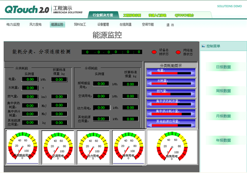This screenshot has width=247, height=173.
Task: Open the 饲料加工 menu item
Action: click(80, 25)
